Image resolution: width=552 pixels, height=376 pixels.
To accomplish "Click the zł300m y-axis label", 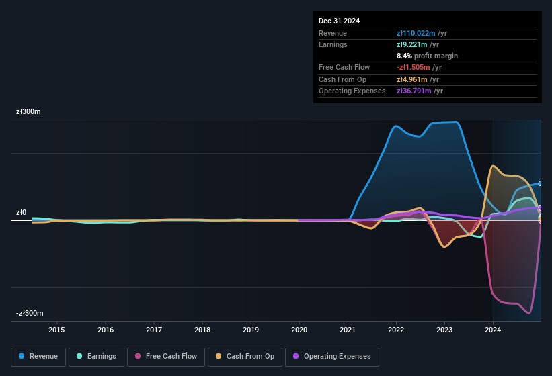I will [x=28, y=111].
